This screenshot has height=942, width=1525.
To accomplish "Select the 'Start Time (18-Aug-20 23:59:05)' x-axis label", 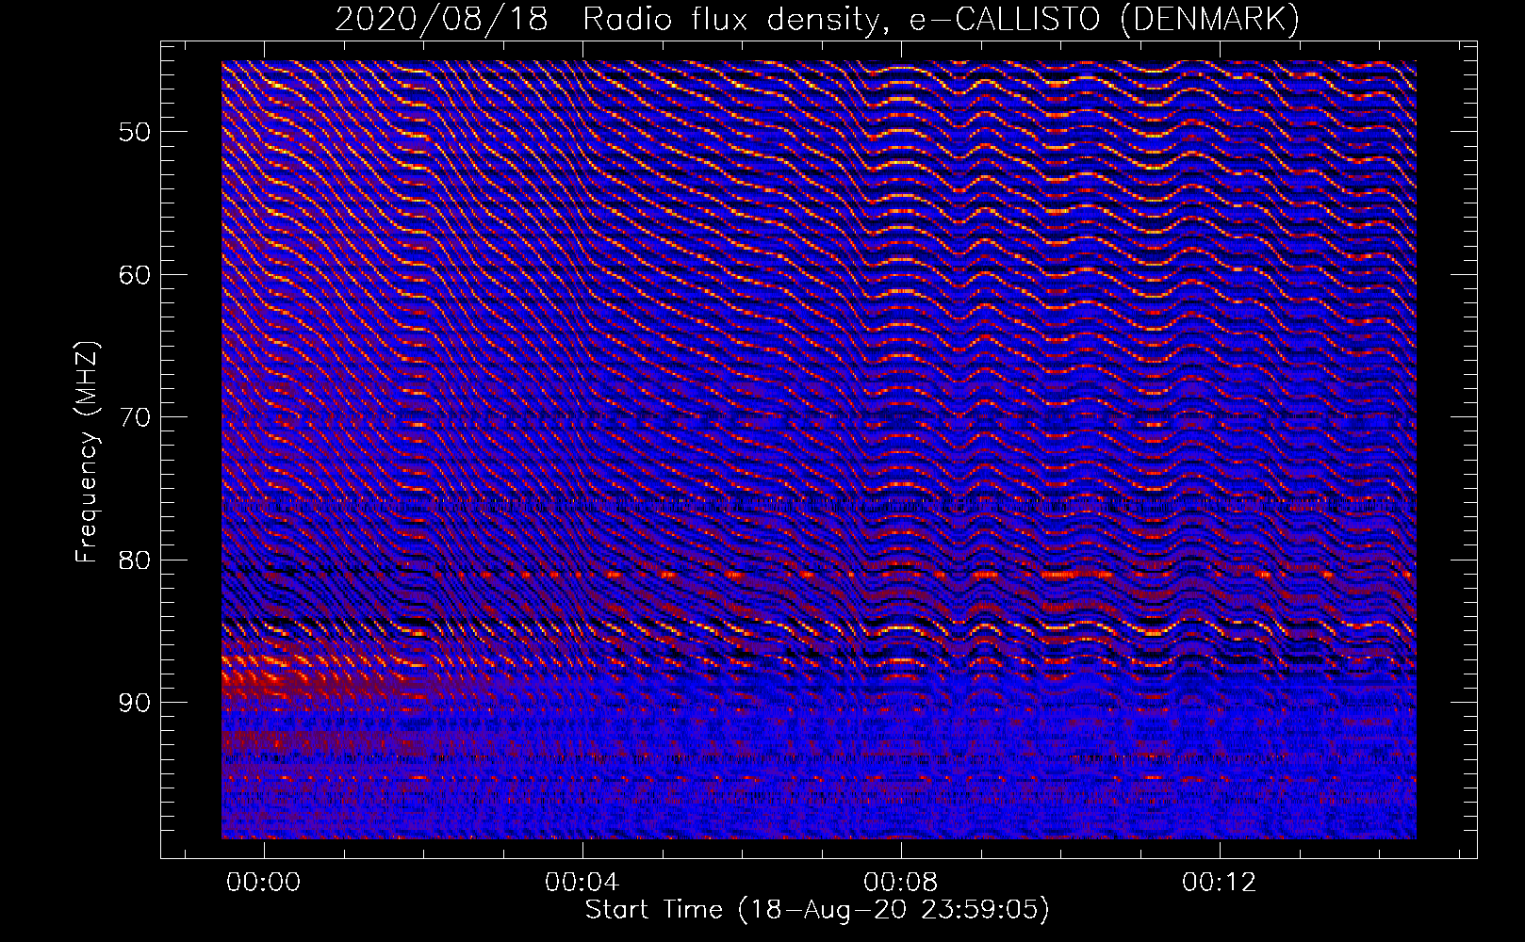I will pos(817,910).
